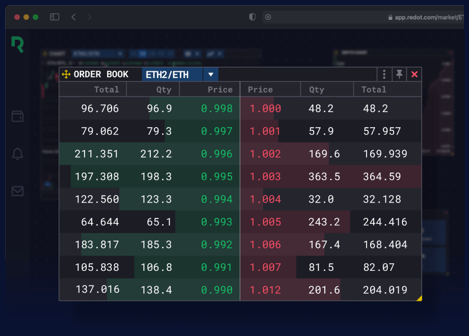Expand the pair selector dropdown arrow
This screenshot has height=336, width=469.
211,74
